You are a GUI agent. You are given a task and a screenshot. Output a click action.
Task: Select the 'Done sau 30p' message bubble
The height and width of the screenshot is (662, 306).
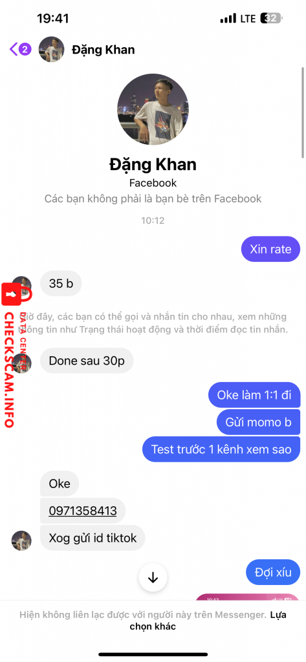[x=87, y=361]
